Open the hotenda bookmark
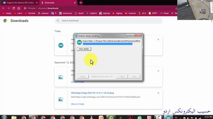The image size is (213, 119). (130, 13)
